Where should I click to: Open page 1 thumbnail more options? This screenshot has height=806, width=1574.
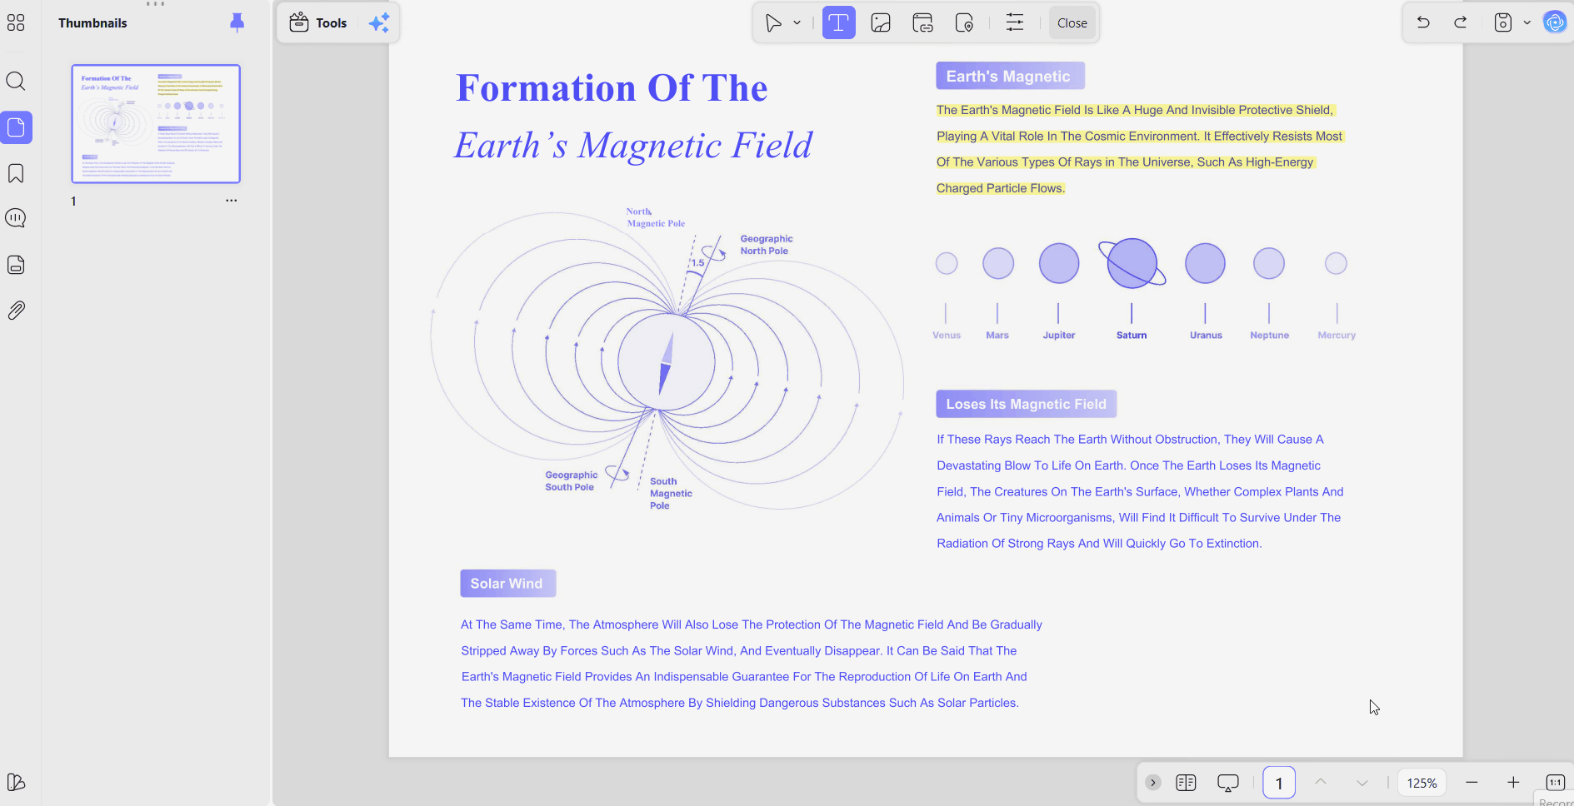coord(232,201)
